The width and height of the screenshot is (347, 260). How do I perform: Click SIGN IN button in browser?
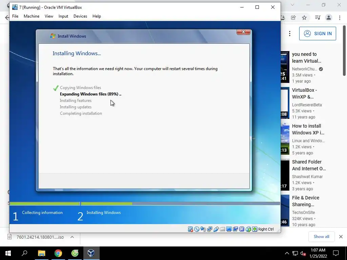click(318, 34)
